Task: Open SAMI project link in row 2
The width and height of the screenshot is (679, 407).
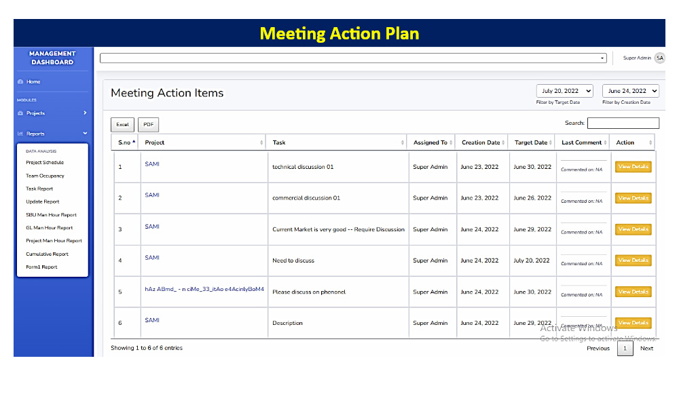Action: 152,195
